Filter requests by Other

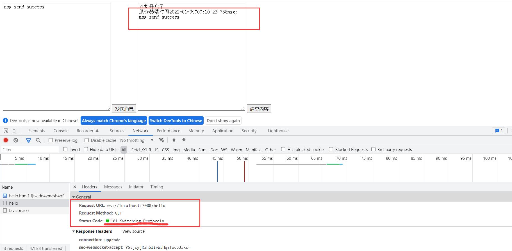[270, 150]
